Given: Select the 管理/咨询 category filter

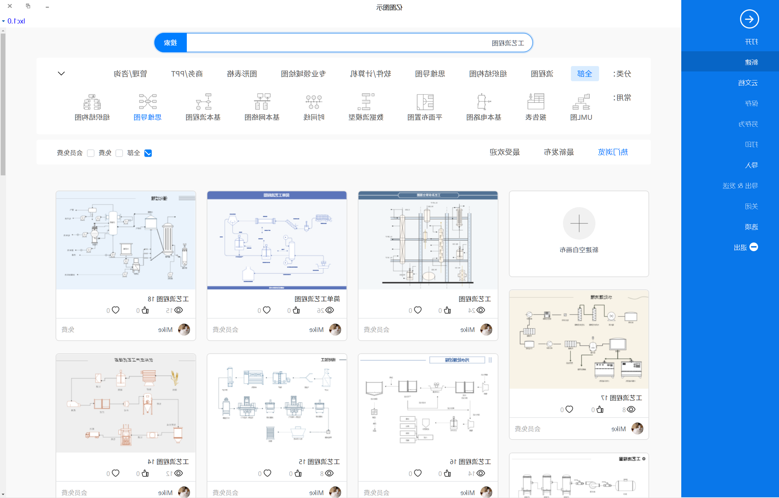Looking at the screenshot, I should point(131,74).
